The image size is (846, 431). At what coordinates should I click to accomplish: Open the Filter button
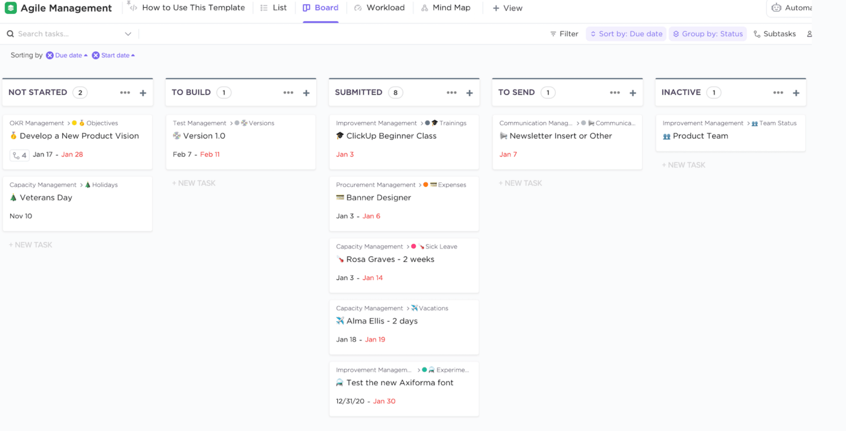point(564,34)
